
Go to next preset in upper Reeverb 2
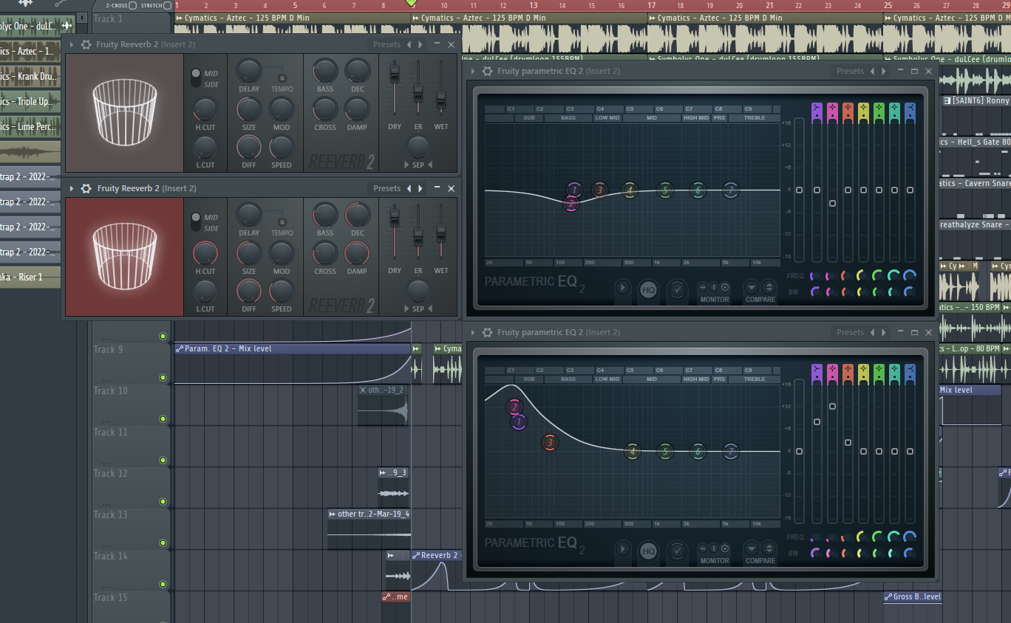421,45
